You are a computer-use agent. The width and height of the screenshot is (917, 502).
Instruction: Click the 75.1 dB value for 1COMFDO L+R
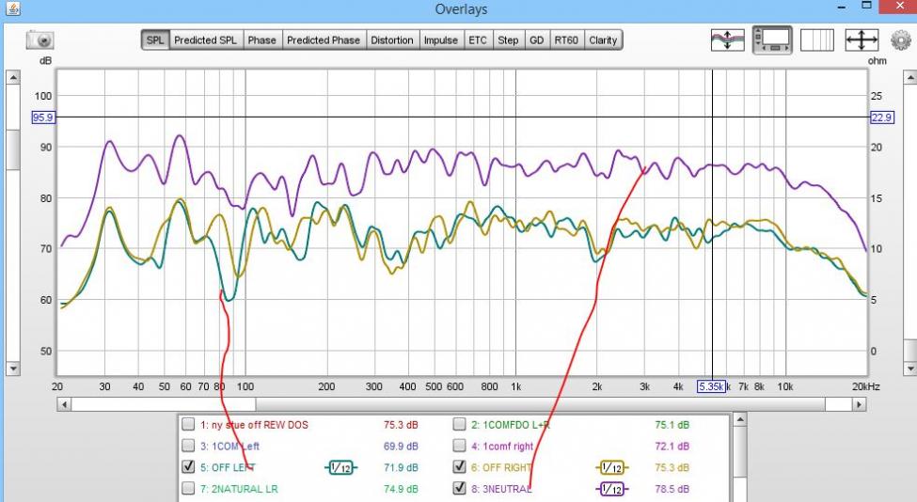[672, 425]
